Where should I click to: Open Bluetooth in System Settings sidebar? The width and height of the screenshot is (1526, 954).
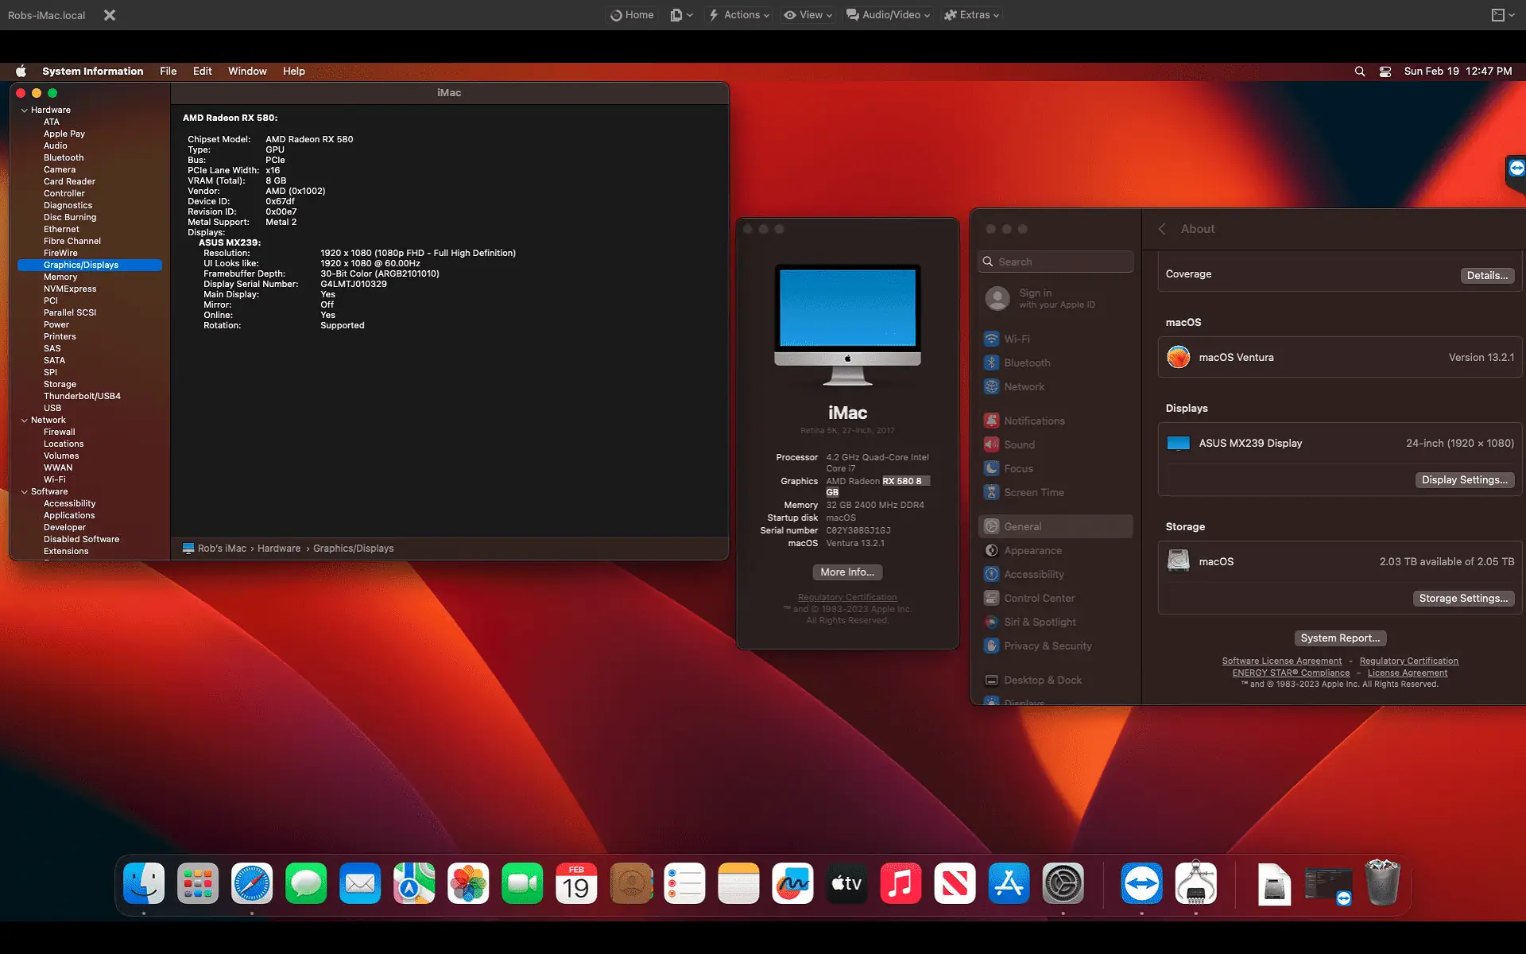pos(1055,363)
